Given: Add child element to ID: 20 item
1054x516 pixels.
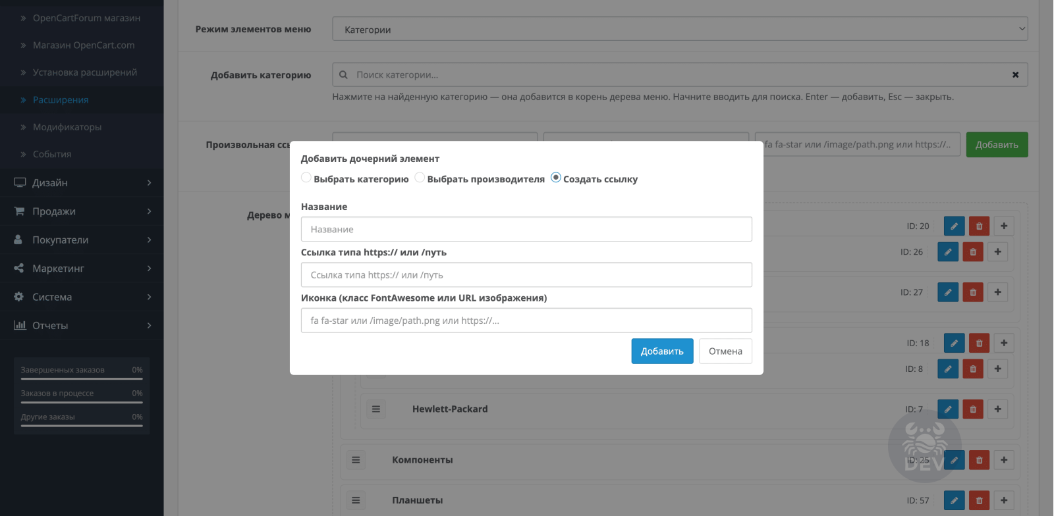Looking at the screenshot, I should click(1004, 226).
